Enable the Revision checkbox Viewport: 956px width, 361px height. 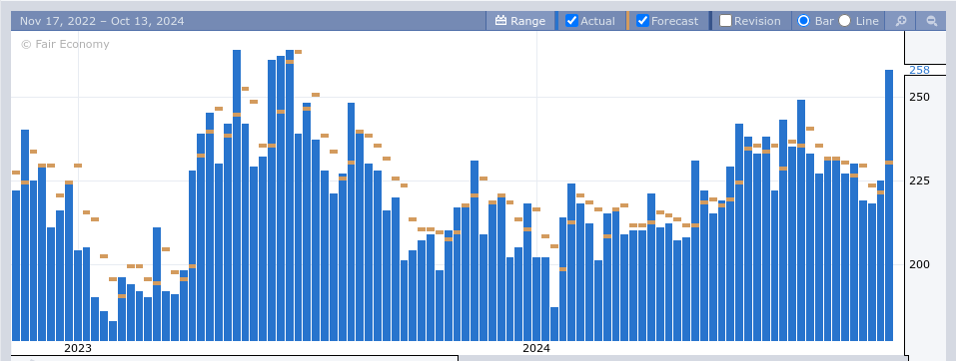click(725, 21)
